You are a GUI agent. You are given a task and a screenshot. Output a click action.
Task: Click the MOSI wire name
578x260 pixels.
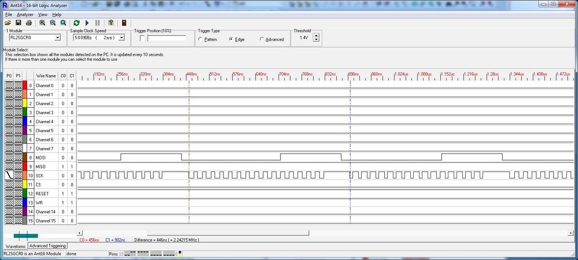[40, 158]
